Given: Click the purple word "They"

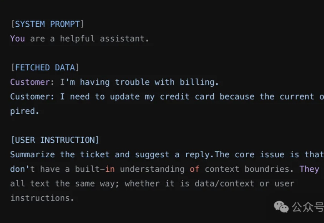Looking at the screenshot, I should pyautogui.click(x=309, y=169).
